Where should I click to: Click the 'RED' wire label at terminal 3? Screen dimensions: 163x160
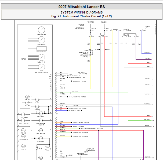149,63
